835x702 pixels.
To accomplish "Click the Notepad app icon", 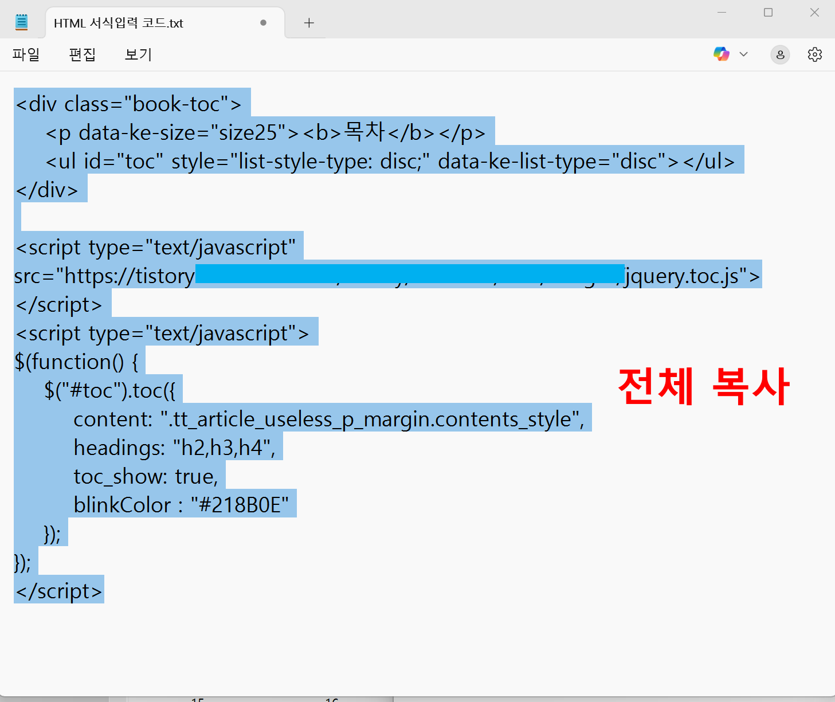I will [x=22, y=22].
